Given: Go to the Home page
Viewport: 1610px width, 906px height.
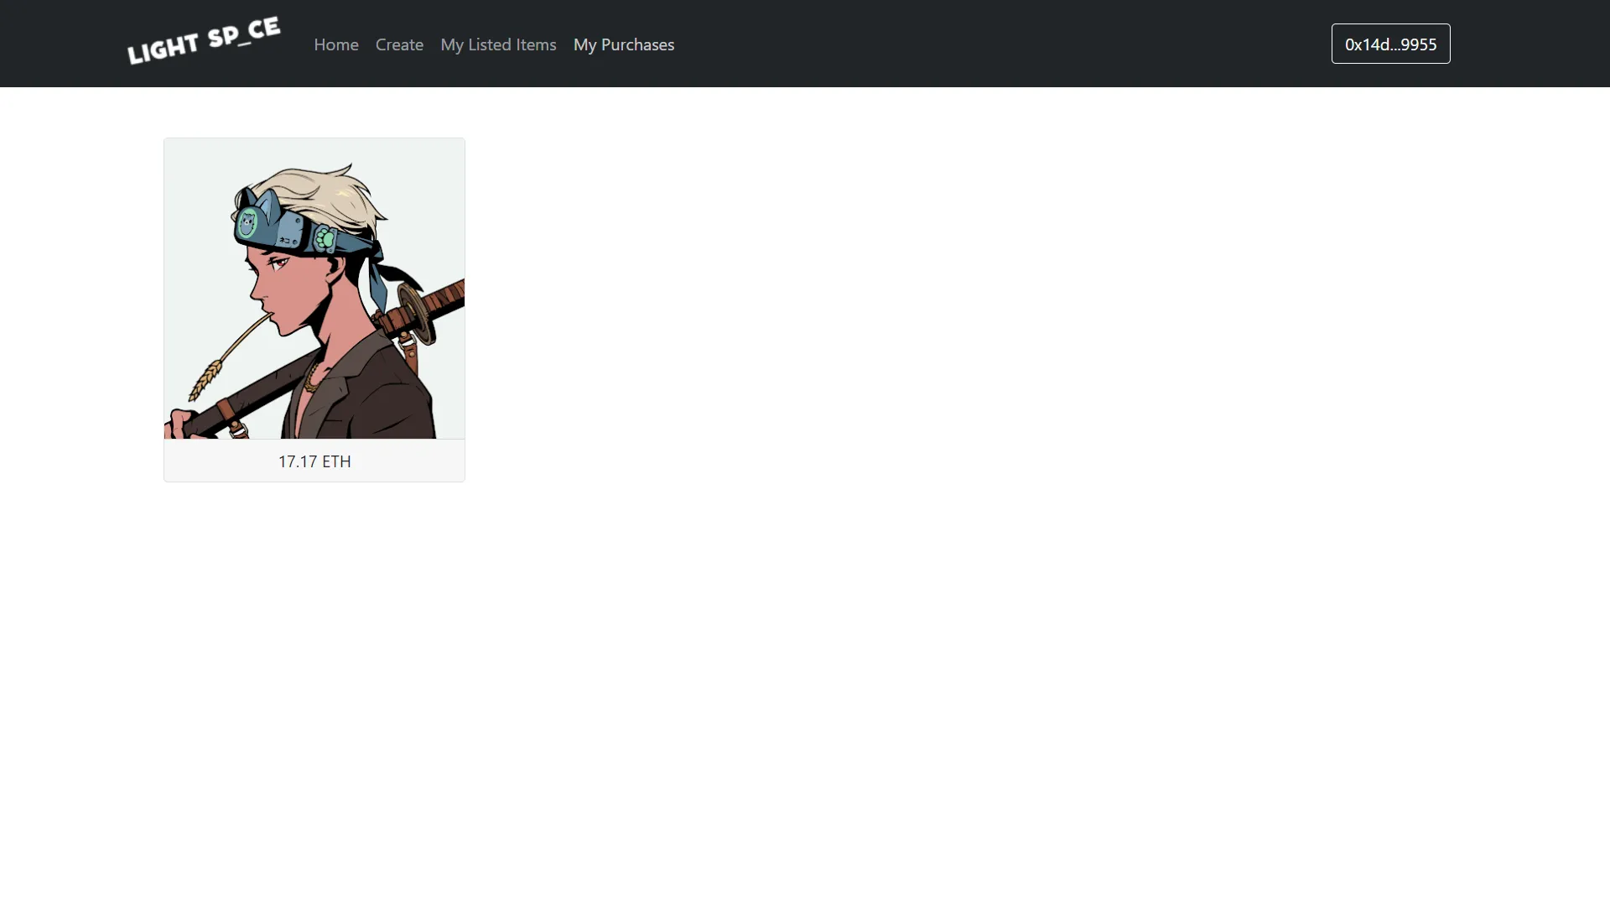Looking at the screenshot, I should [336, 44].
